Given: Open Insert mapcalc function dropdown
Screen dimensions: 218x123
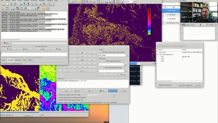Looking at the screenshot, I should coord(125,65).
